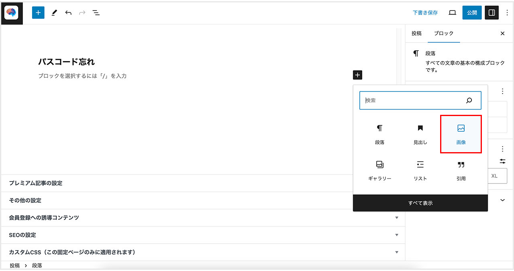Switch to the ブロック sidebar tab

tap(444, 33)
